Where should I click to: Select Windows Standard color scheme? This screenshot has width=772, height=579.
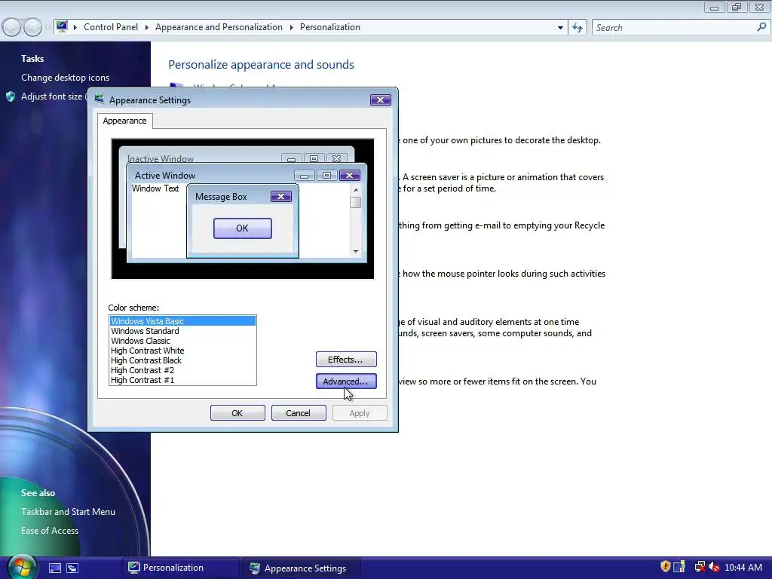coord(182,331)
